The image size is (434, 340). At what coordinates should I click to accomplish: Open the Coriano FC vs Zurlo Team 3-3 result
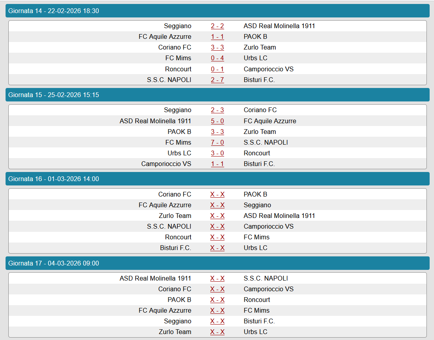click(x=217, y=48)
